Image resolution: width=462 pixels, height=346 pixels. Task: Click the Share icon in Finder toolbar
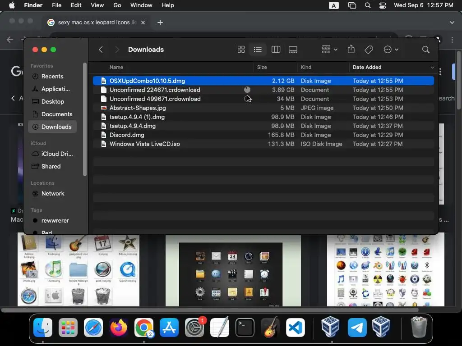click(x=351, y=49)
